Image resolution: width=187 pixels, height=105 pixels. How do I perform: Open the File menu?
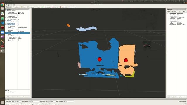[x=6, y=5]
